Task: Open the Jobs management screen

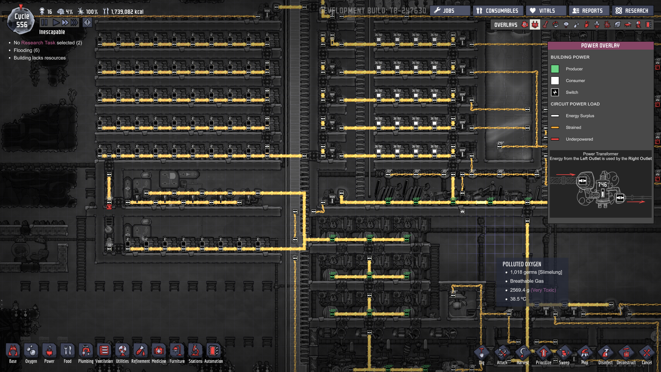Action: [x=449, y=11]
